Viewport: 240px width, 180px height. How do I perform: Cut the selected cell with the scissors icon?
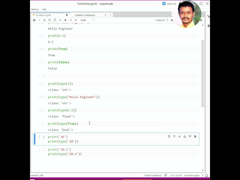[x=45, y=20]
